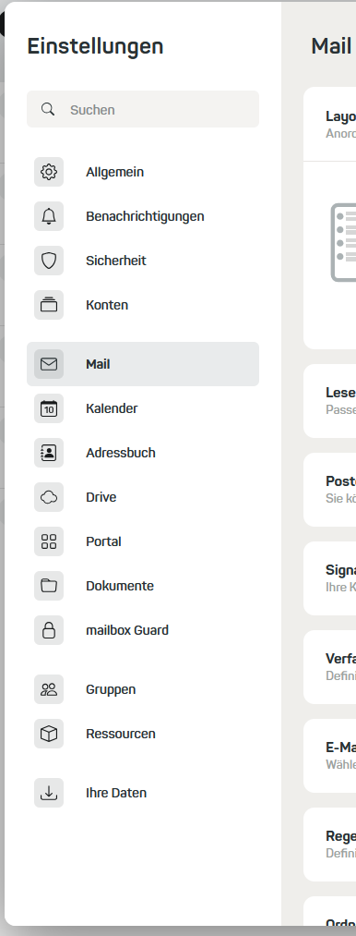Click in the Suchen search field

[x=143, y=109]
